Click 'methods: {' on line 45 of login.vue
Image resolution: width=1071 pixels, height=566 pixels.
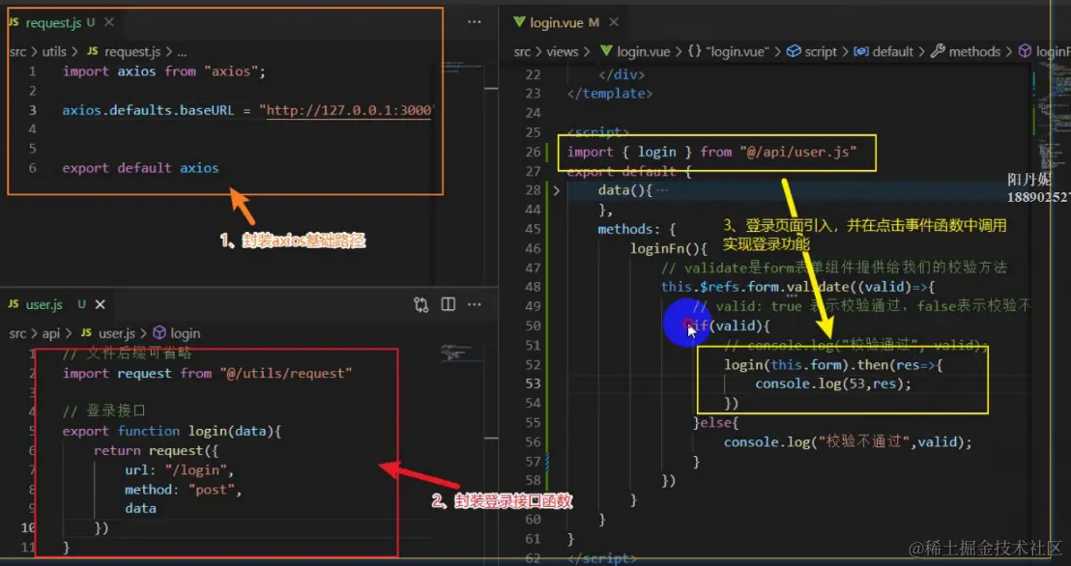point(637,230)
